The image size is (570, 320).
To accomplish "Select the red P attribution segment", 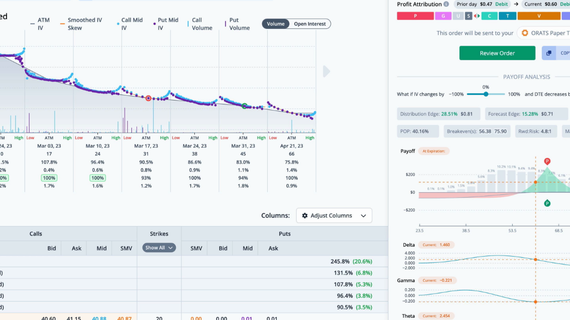I will (x=415, y=16).
